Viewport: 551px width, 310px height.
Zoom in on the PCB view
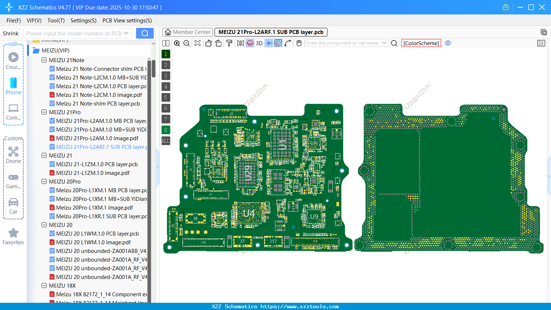(x=177, y=43)
